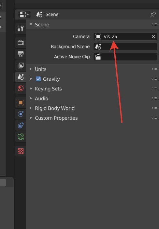Grab the Keying Sets panel drag handle
This screenshot has width=159, height=229.
[155, 89]
